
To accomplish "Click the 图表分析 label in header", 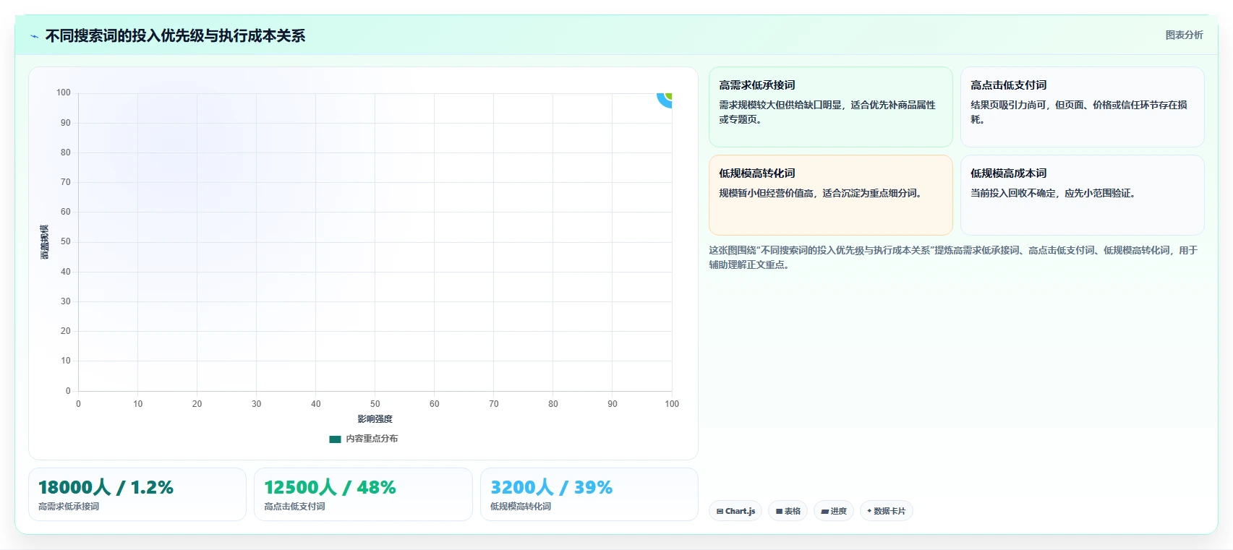I will pos(1184,35).
